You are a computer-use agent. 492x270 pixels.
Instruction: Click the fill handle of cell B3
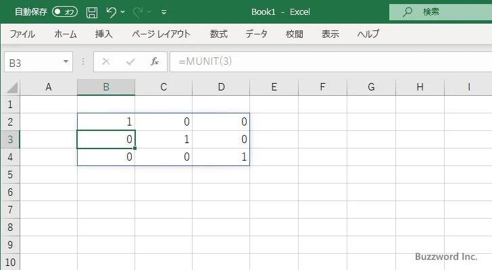(x=135, y=148)
